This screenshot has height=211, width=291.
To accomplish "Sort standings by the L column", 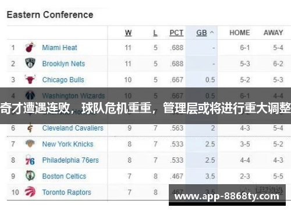I will (155, 33).
